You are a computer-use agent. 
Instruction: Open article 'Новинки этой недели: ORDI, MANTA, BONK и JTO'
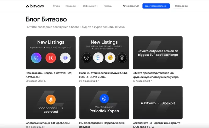click(x=103, y=75)
